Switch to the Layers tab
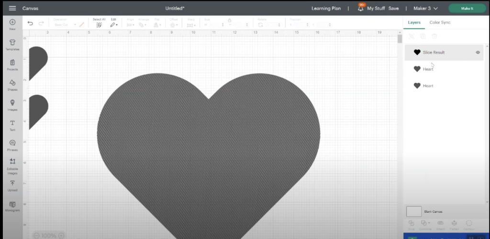 pos(413,23)
